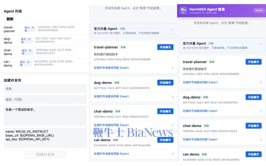The image size is (266, 166).
Task: Click the config textarea with WELM_V4_INSTRUCT
Action: [x=45, y=138]
